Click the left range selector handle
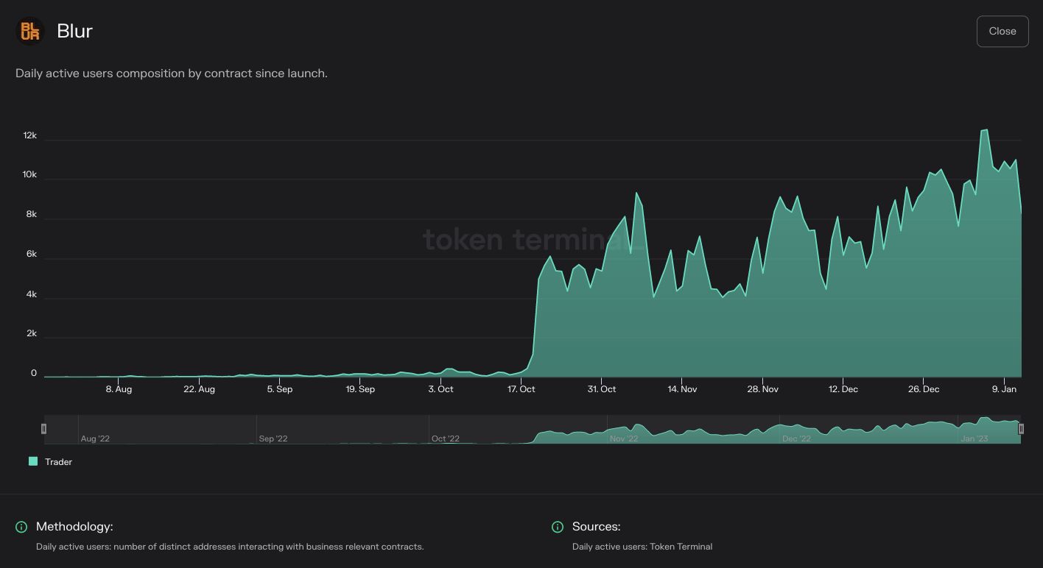1043x568 pixels. tap(43, 428)
